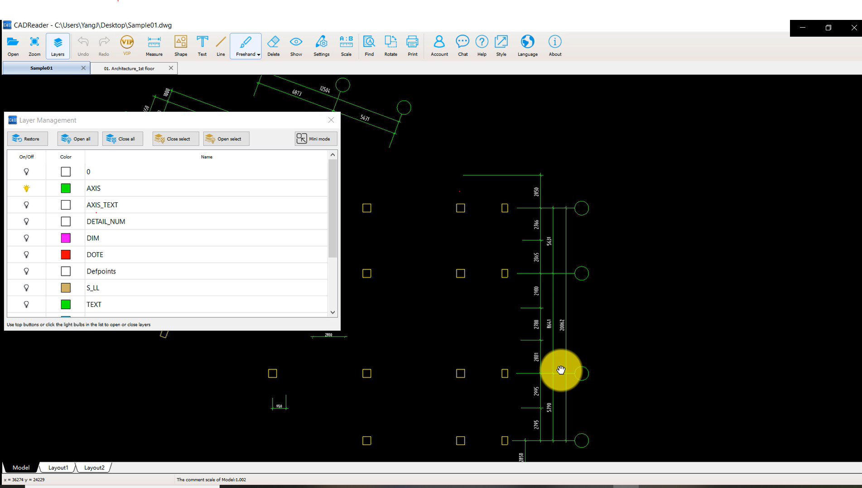The image size is (862, 488).
Task: Click the Open all layers button
Action: point(77,139)
